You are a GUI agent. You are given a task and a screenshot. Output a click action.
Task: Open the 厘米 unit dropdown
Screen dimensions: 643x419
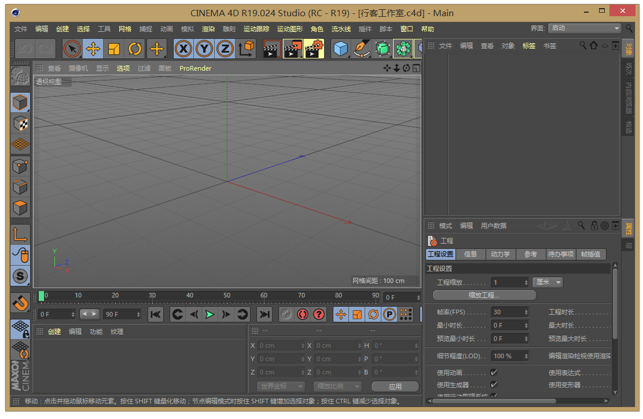(x=548, y=282)
